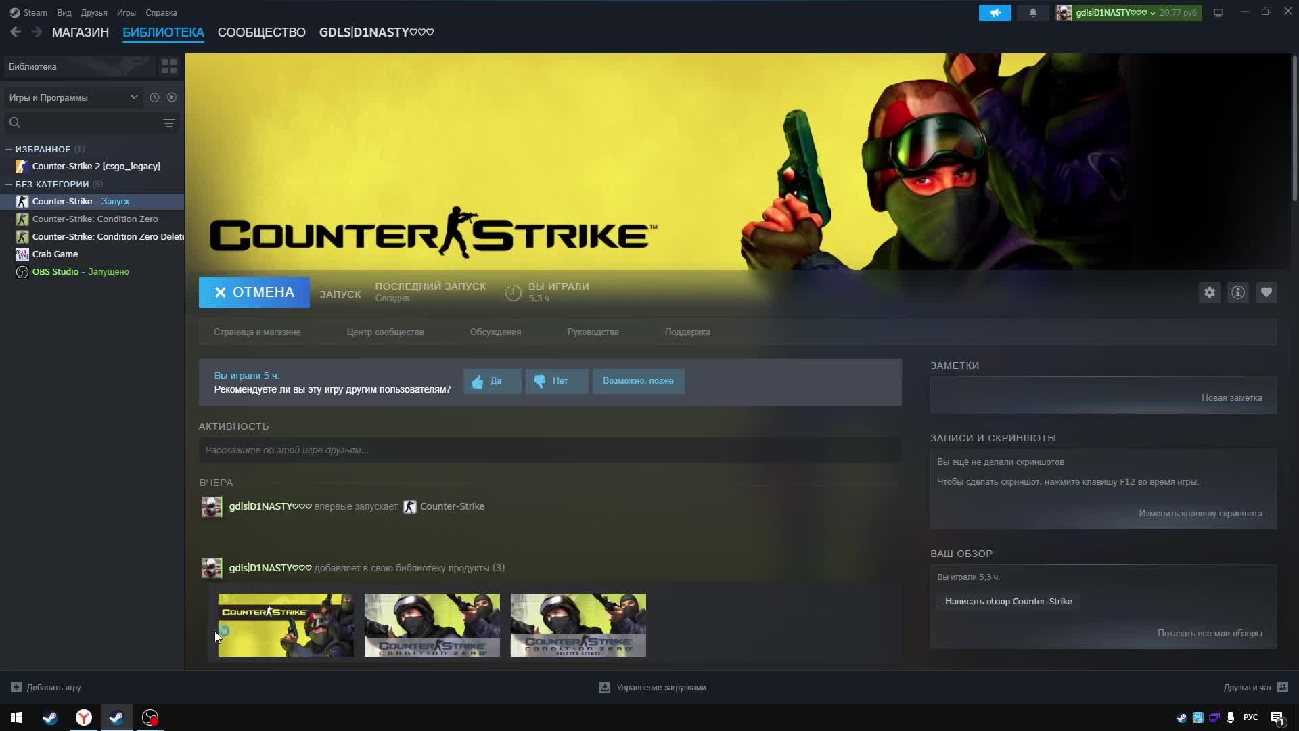This screenshot has width=1299, height=731.
Task: Sort by recent activity clock icon
Action: [x=154, y=97]
